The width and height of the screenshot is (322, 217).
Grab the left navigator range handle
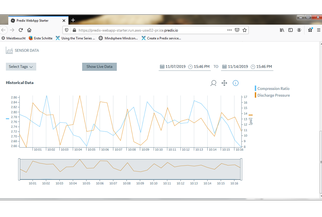click(x=19, y=169)
